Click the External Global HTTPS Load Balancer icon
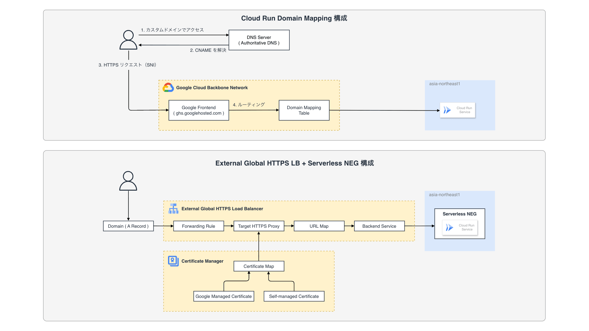The height and width of the screenshot is (331, 589). 173,209
